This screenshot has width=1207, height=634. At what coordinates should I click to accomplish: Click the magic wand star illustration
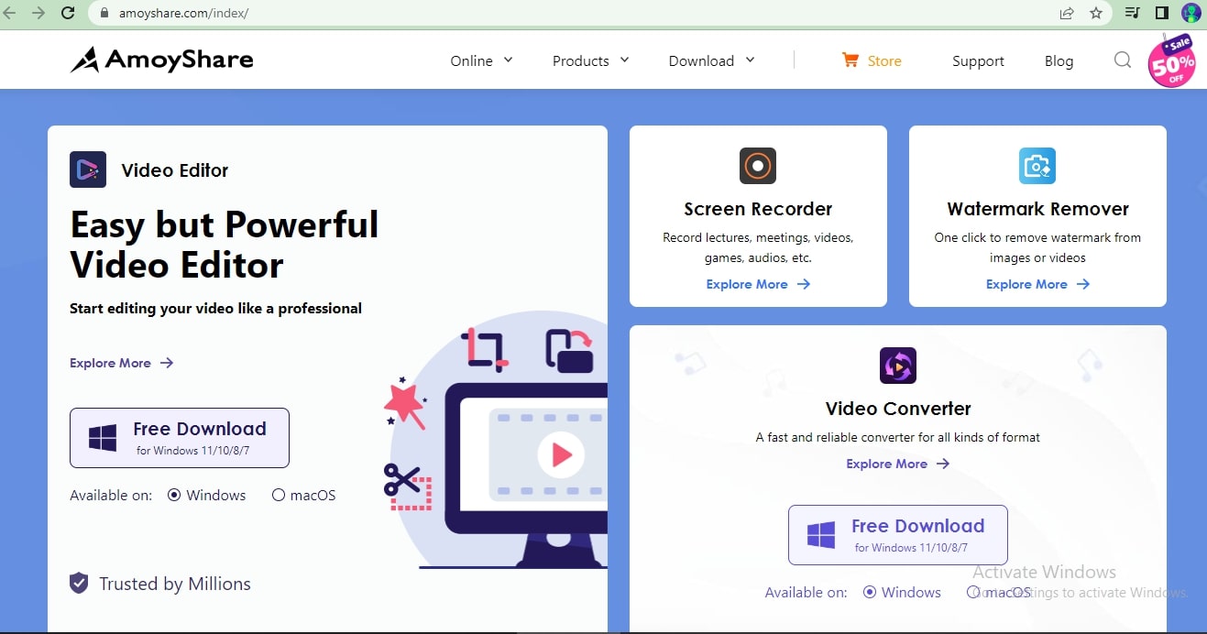pos(406,403)
